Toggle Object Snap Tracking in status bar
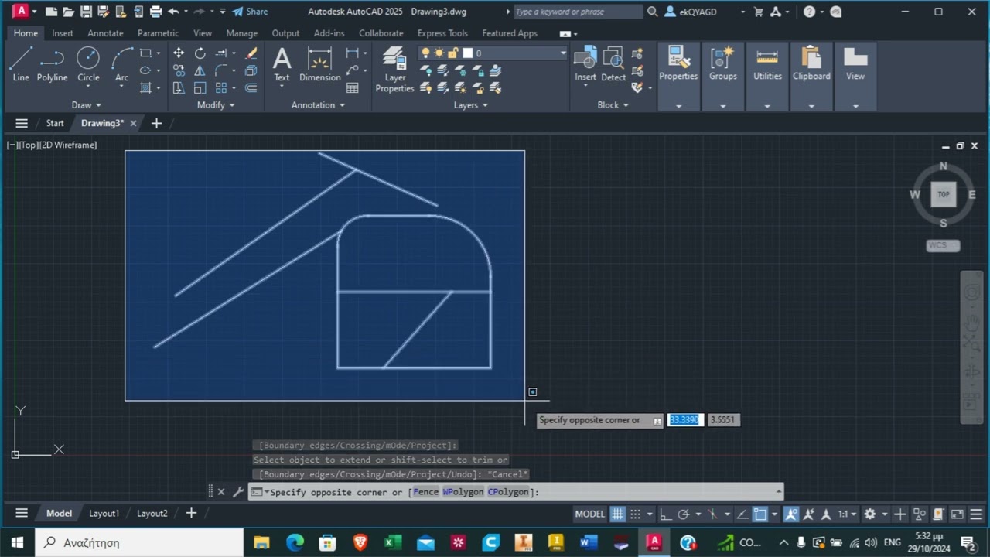Viewport: 990px width, 557px height. click(x=742, y=514)
